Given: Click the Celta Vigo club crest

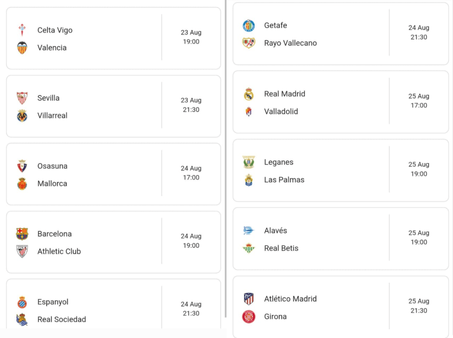Looking at the screenshot, I should coord(22,30).
